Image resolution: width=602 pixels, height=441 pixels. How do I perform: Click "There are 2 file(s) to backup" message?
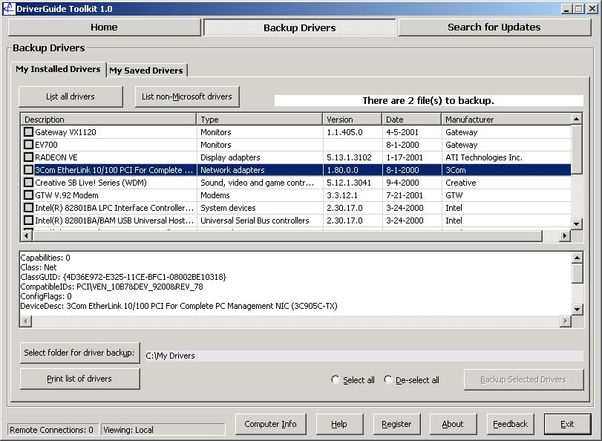pyautogui.click(x=428, y=101)
